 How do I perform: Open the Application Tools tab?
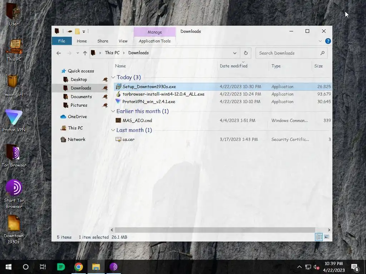tap(154, 41)
